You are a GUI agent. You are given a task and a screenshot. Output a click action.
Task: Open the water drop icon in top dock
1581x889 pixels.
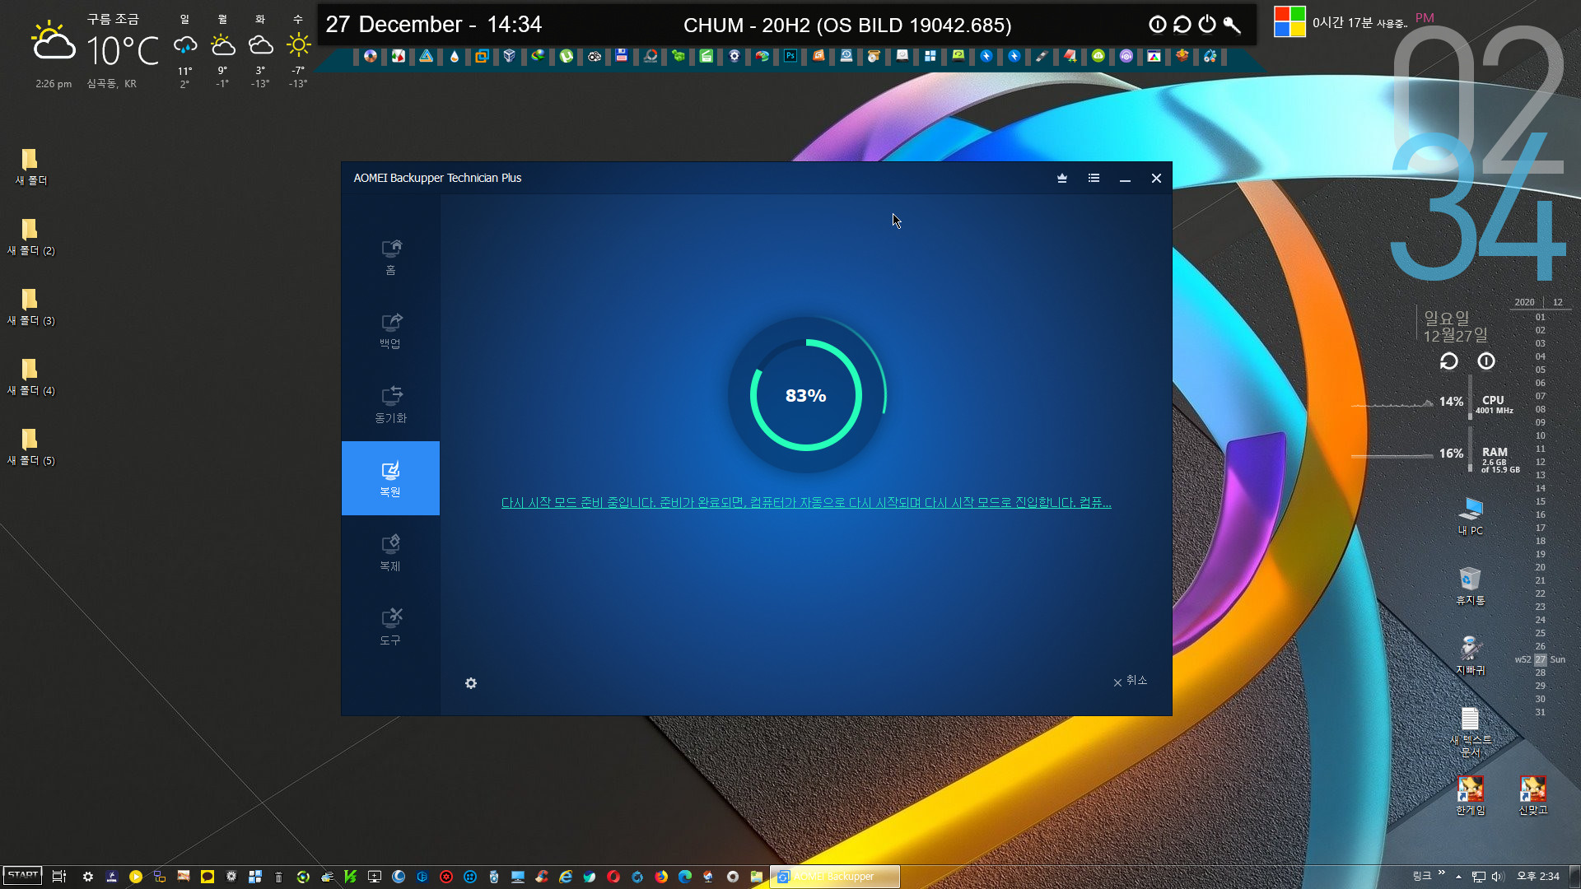tap(455, 56)
